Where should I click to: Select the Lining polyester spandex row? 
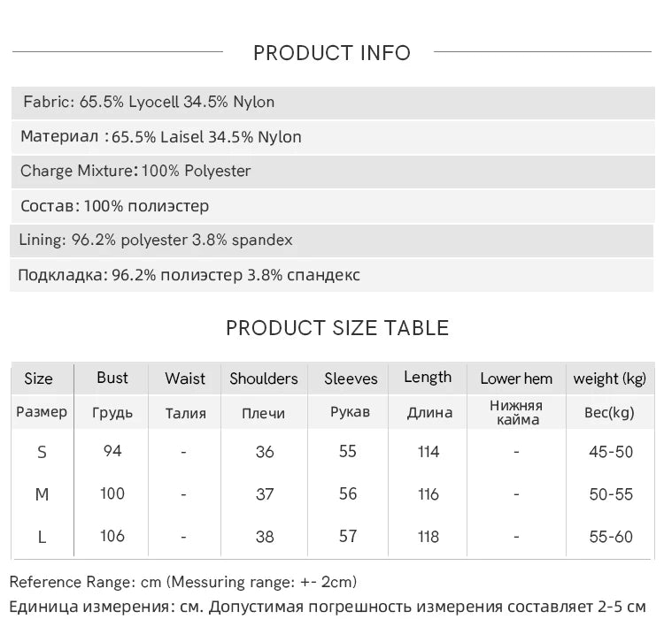pyautogui.click(x=332, y=241)
